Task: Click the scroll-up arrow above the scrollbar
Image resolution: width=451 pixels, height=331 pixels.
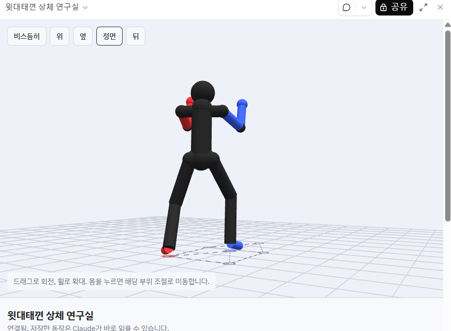Action: pos(448,25)
